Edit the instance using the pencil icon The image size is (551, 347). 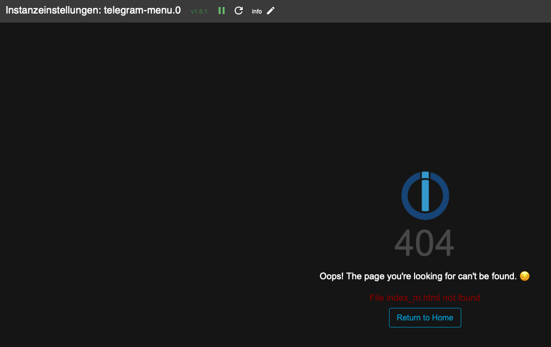pos(271,11)
